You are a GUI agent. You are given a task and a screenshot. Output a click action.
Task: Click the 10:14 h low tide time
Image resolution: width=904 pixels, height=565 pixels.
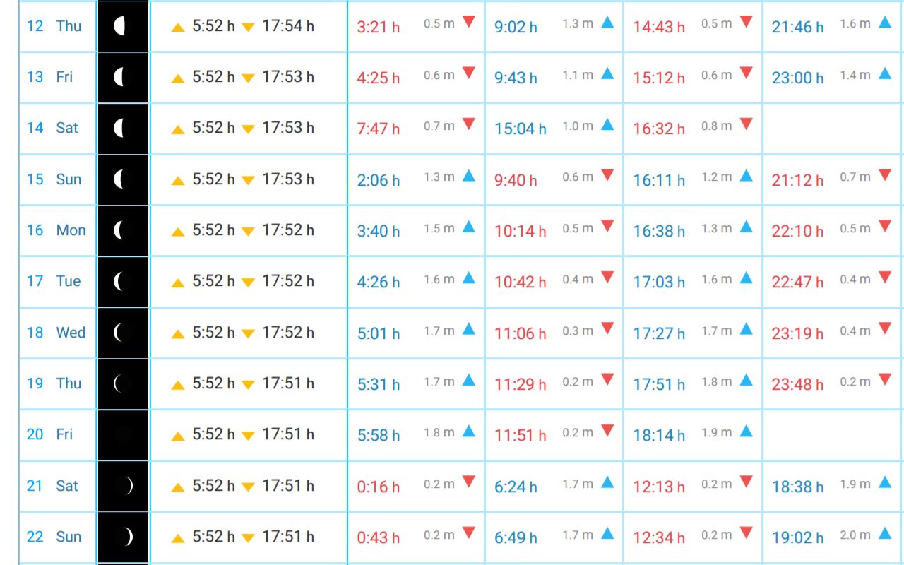[x=521, y=231]
